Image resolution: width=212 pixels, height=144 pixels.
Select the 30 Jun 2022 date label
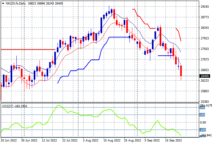click(x=29, y=140)
